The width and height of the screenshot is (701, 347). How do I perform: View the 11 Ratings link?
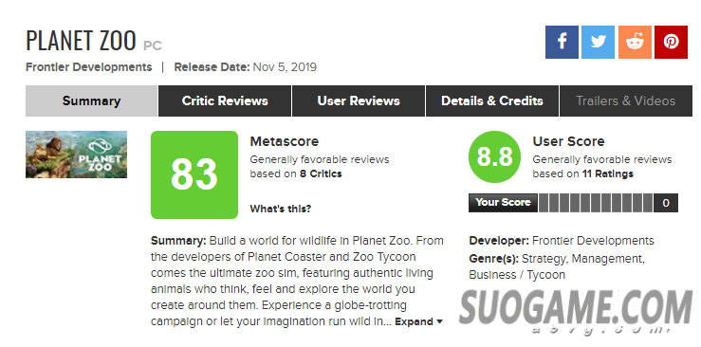click(x=607, y=174)
